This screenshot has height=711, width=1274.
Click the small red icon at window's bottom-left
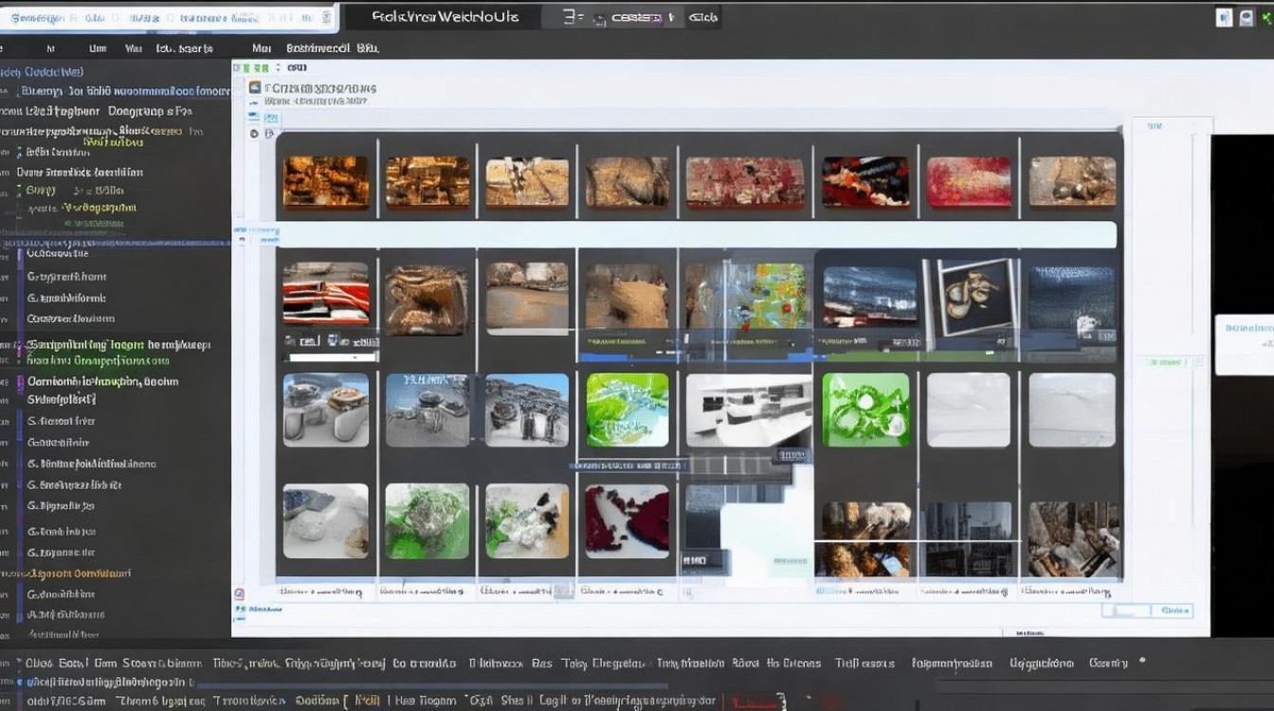click(239, 593)
